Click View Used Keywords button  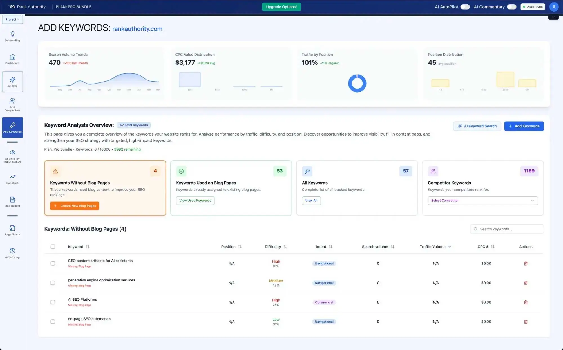195,201
